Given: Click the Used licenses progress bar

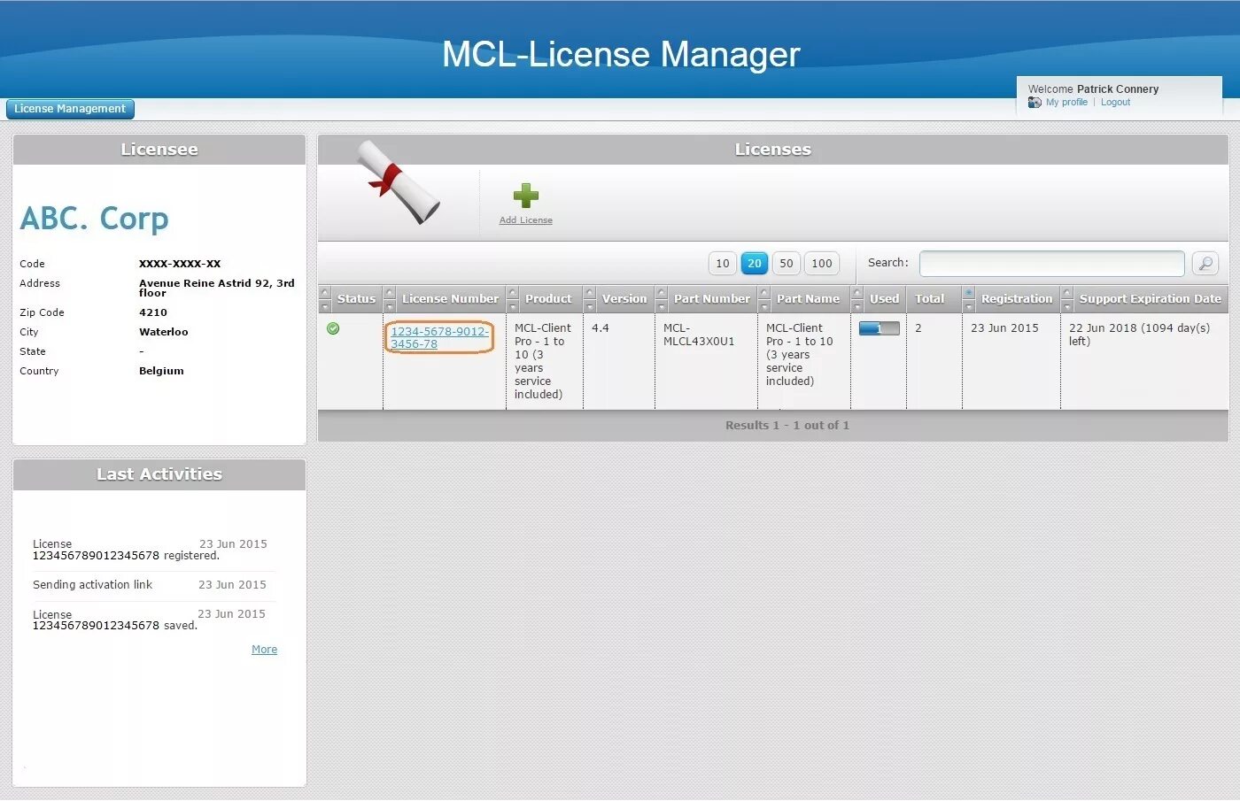Looking at the screenshot, I should (x=878, y=327).
